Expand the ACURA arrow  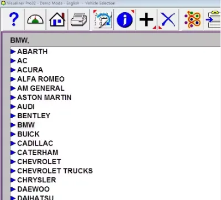pos(13,70)
